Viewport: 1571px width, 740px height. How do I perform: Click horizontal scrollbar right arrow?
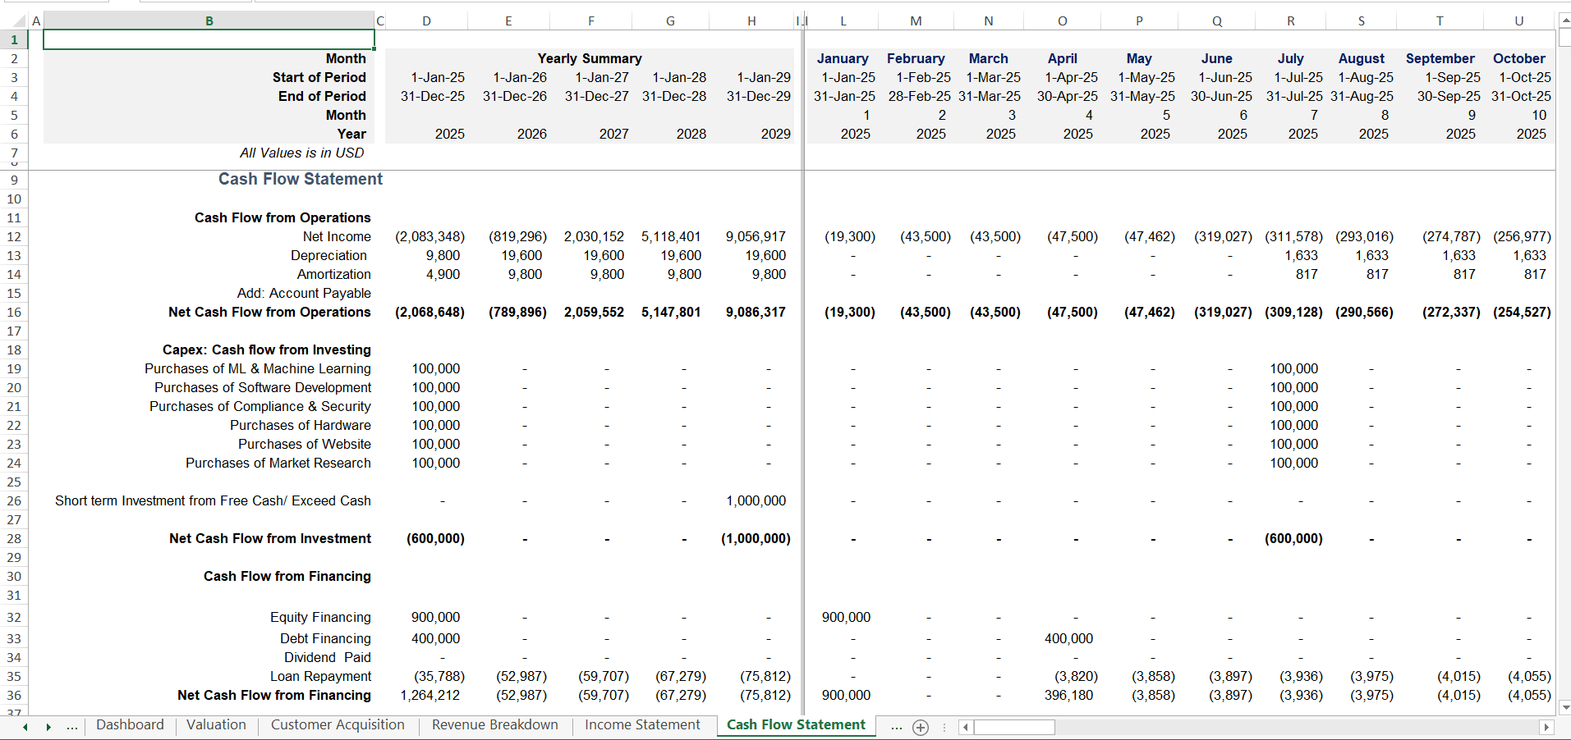(x=1546, y=728)
